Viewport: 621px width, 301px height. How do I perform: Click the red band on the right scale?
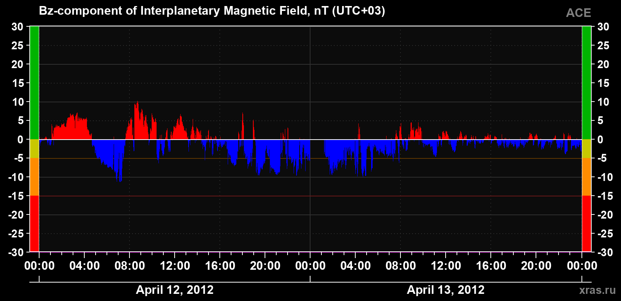pyautogui.click(x=586, y=224)
